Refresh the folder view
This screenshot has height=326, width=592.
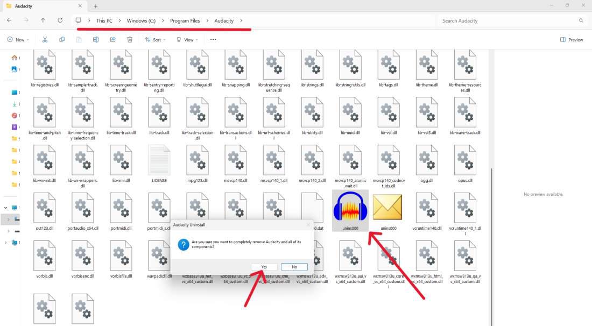click(x=60, y=20)
